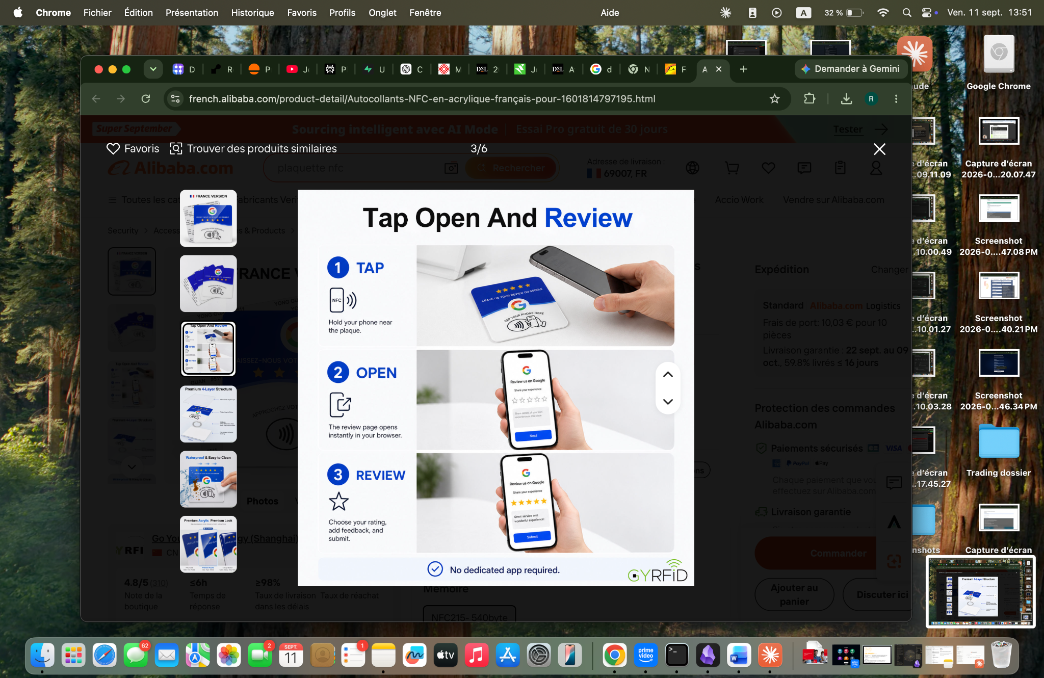
Task: Open Chrome's three-dot menu
Action: coord(896,99)
